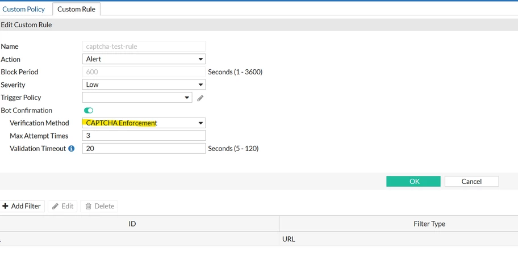Click the Trigger Policy label
This screenshot has height=264, width=518.
click(21, 98)
